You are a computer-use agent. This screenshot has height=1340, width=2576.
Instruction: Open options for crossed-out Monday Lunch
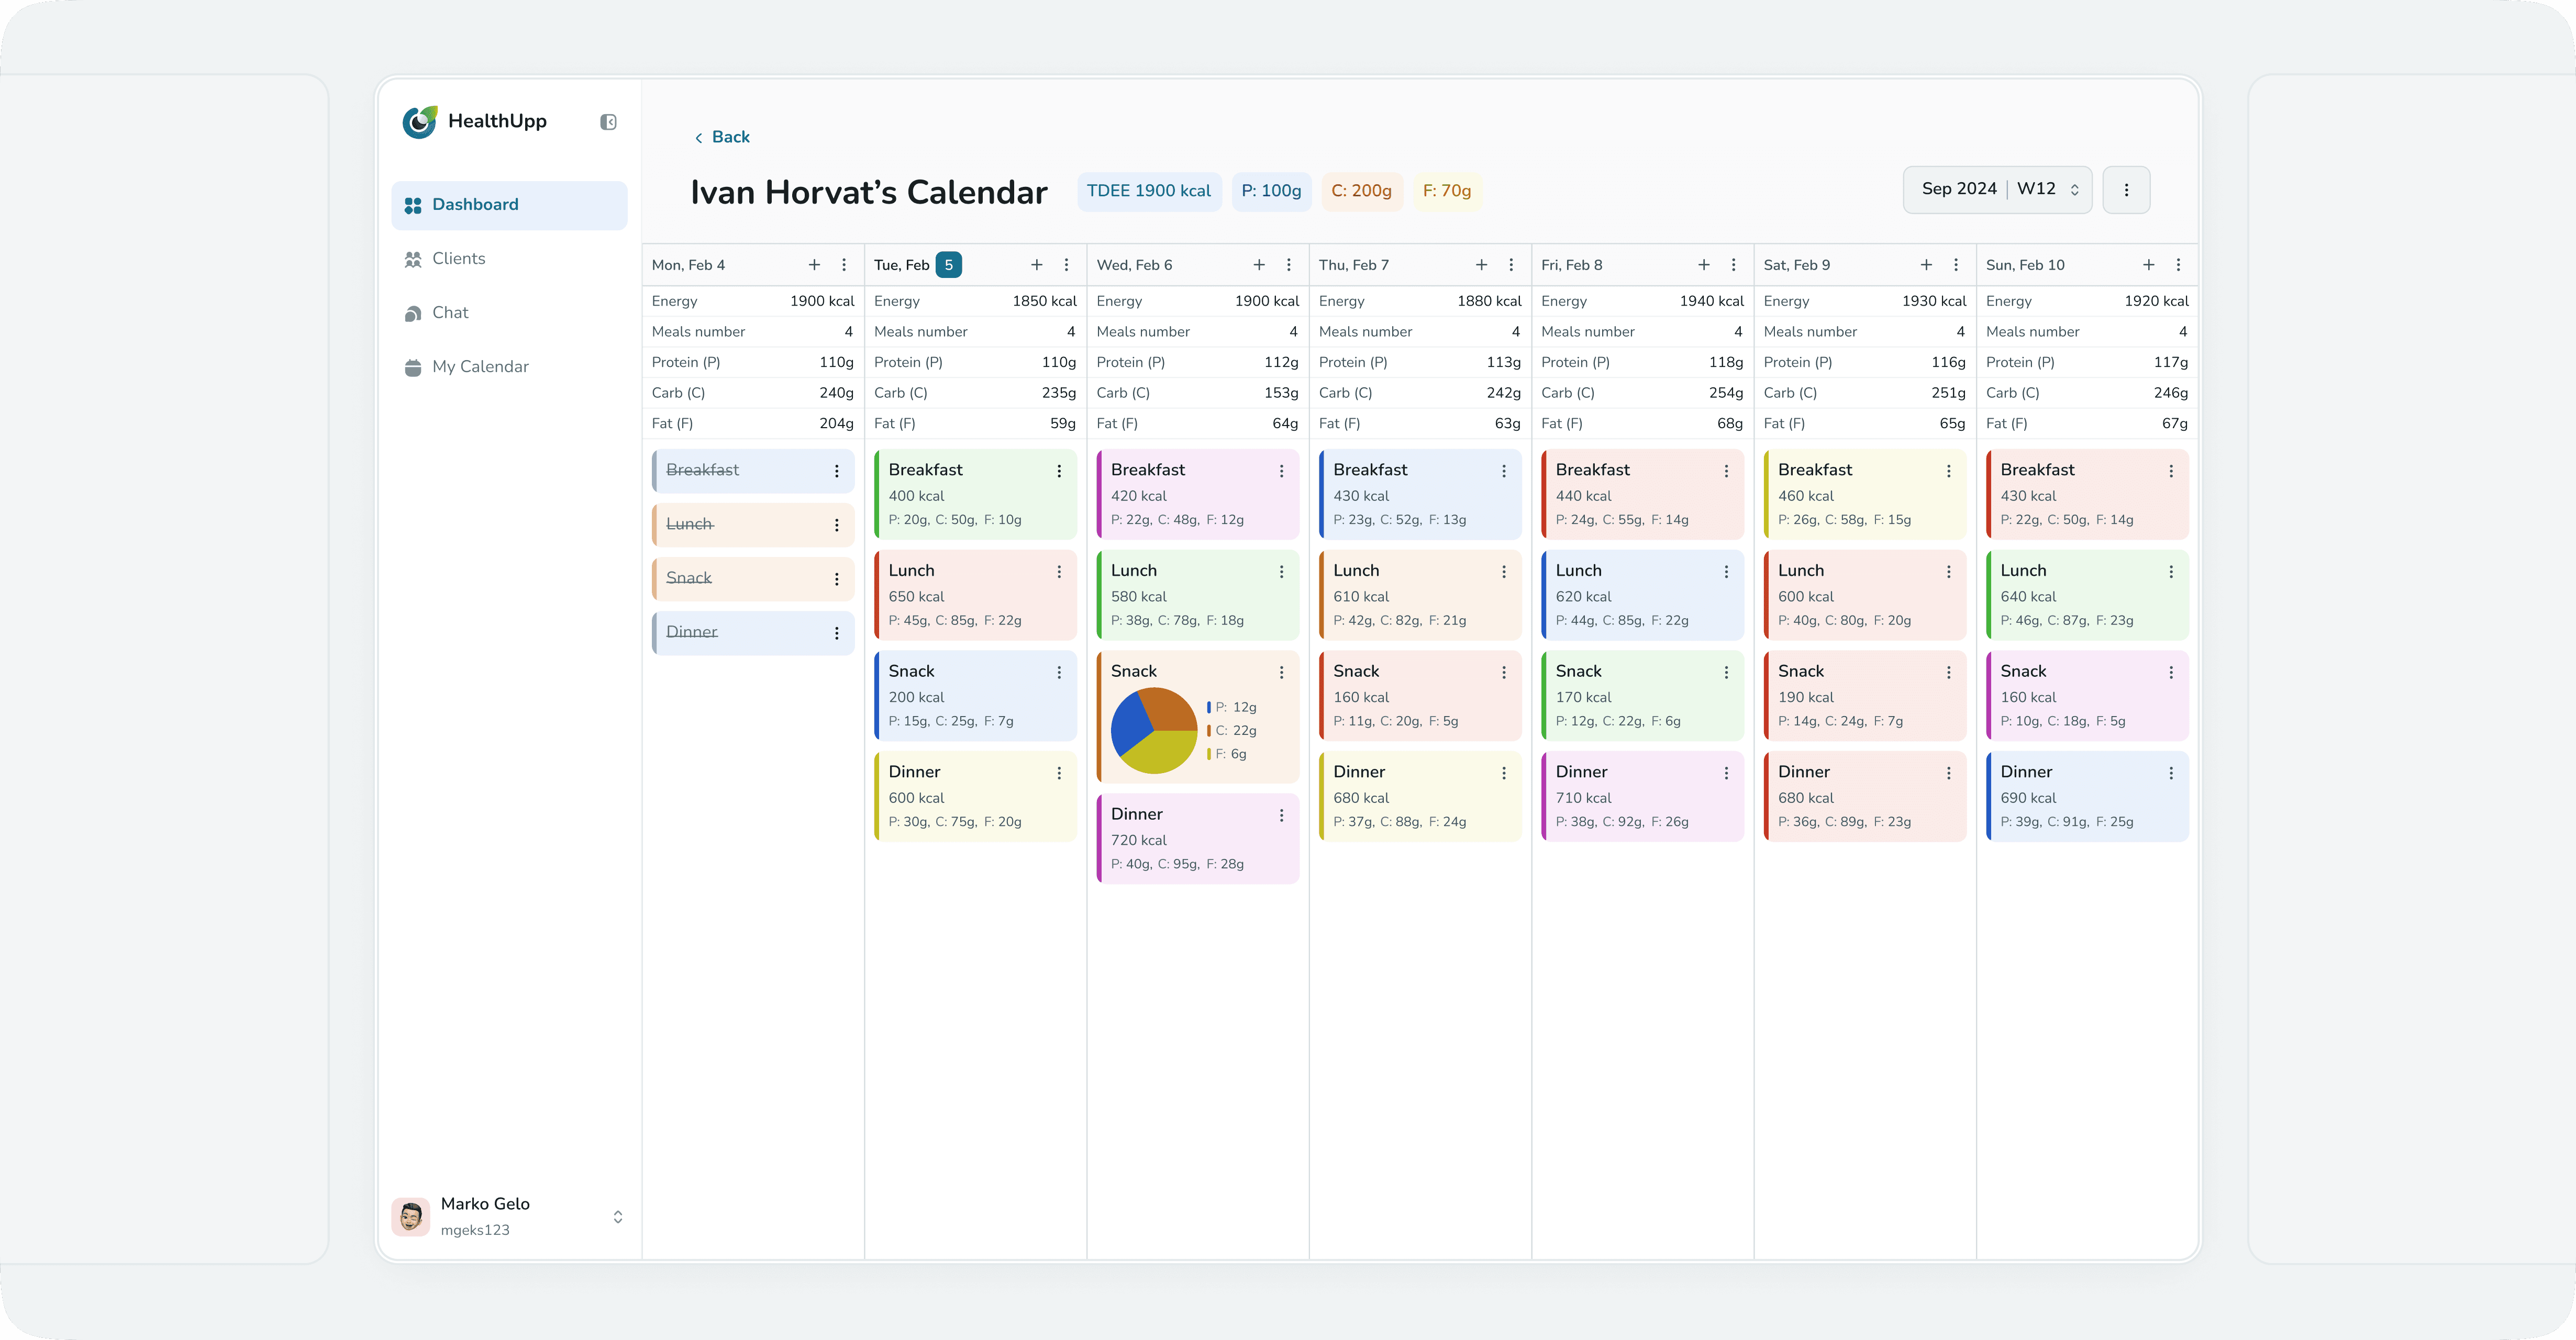837,525
